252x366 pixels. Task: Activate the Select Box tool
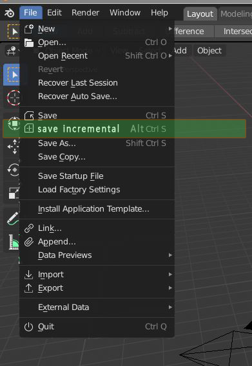coord(12,75)
